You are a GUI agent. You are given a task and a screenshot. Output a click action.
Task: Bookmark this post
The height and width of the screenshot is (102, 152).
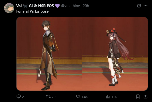138,97
